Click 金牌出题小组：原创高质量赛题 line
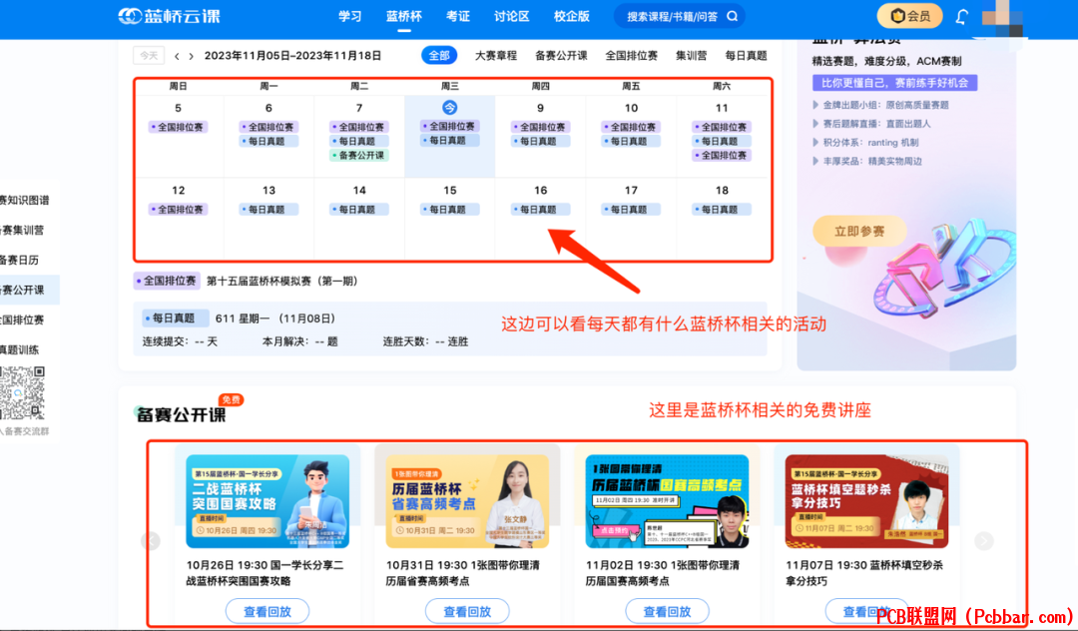The image size is (1078, 631). click(881, 105)
